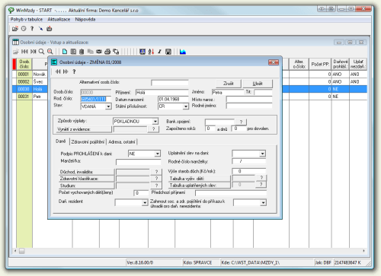Click the clipboard icon in table toolbar
This screenshot has height=276, width=381.
tap(82, 52)
